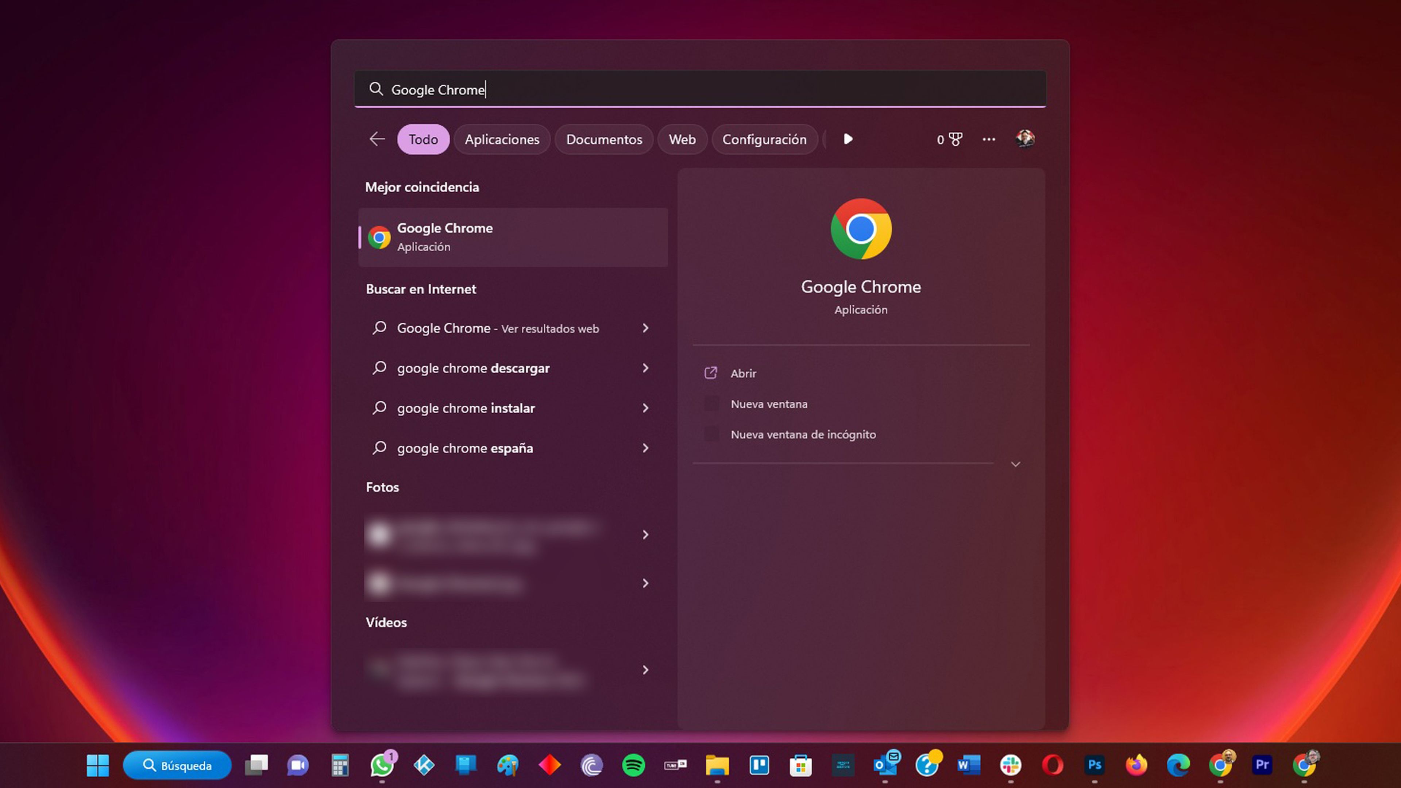Show more filters with the play arrow
Screen dimensions: 1401x788
click(848, 139)
